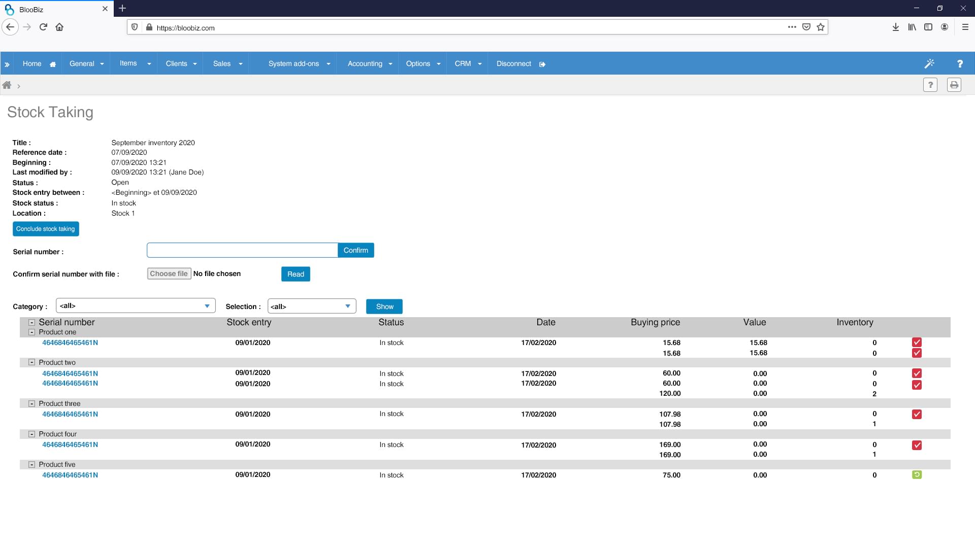
Task: Collapse Product two group
Action: [x=31, y=362]
